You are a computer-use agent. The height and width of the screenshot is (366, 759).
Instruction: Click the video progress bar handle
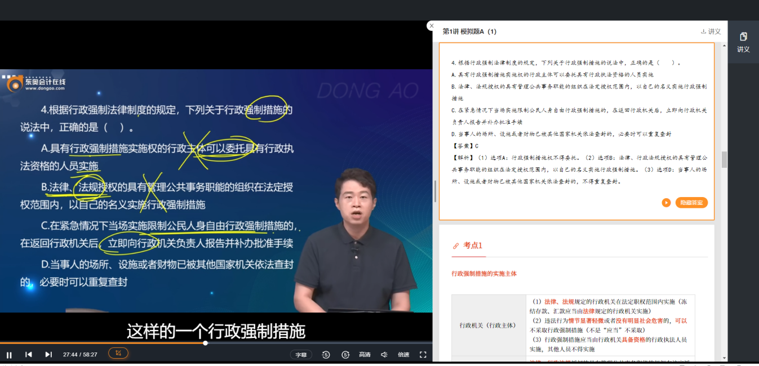click(x=205, y=342)
